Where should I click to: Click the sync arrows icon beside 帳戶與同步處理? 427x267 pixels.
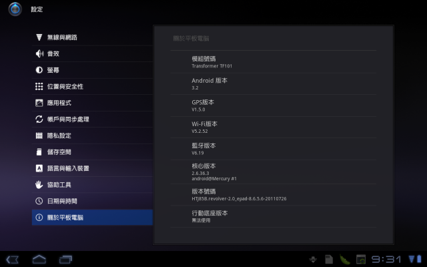(39, 119)
